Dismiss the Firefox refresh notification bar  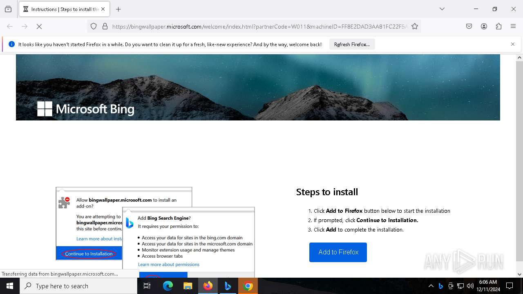513,44
